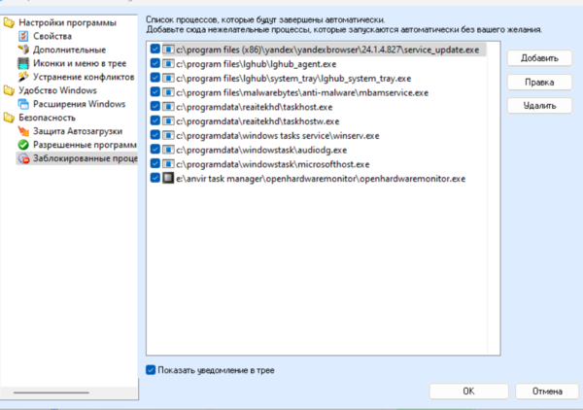Click the Правка button

coord(539,83)
